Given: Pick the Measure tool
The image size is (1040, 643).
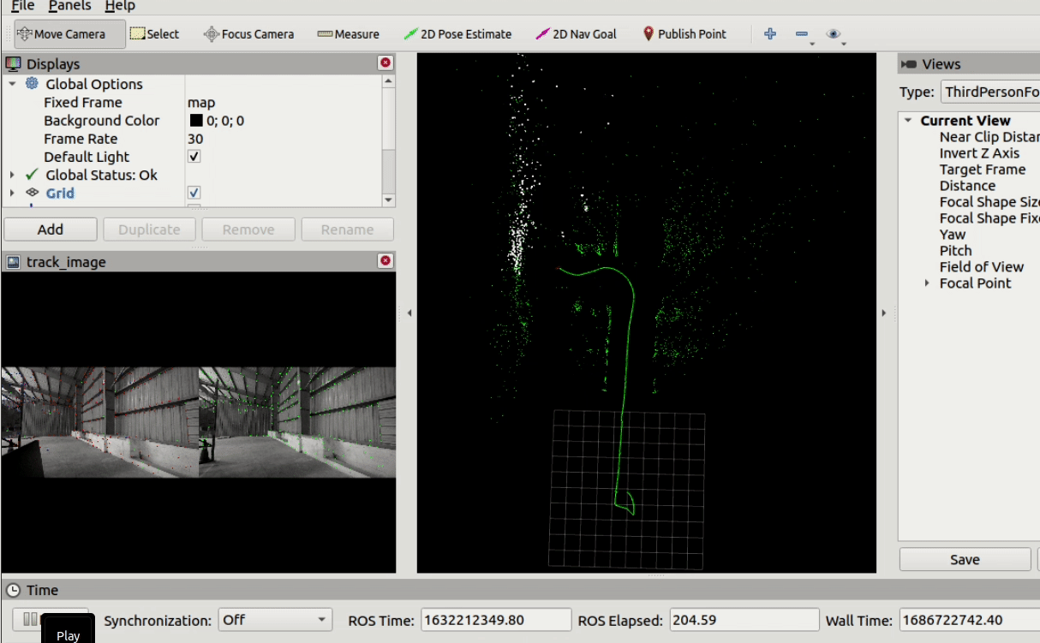Looking at the screenshot, I should pyautogui.click(x=348, y=34).
